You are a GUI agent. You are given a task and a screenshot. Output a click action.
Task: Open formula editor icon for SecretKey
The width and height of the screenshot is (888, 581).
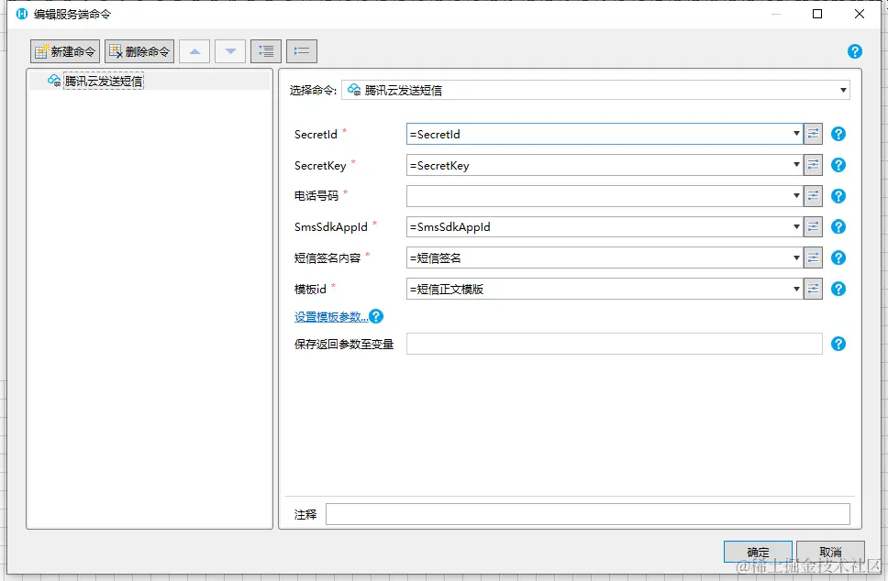(x=814, y=165)
